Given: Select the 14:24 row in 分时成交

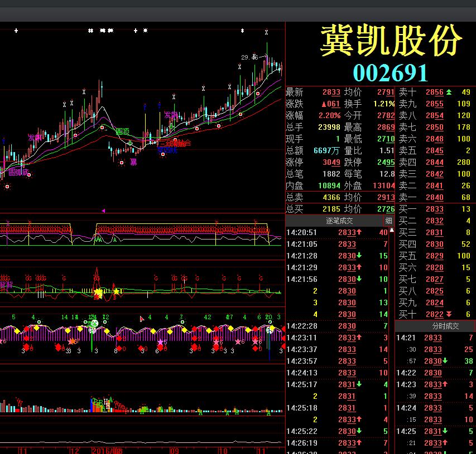Looking at the screenshot, I should pos(435,408).
